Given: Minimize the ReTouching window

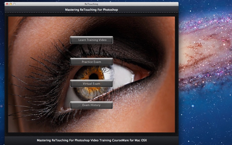Looking at the screenshot, I should (11, 4).
